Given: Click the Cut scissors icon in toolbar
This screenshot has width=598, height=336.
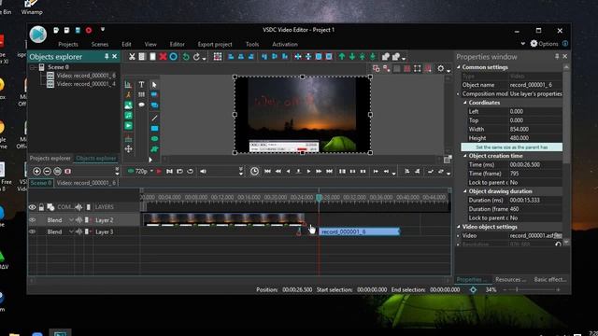Looking at the screenshot, I should click(x=132, y=57).
